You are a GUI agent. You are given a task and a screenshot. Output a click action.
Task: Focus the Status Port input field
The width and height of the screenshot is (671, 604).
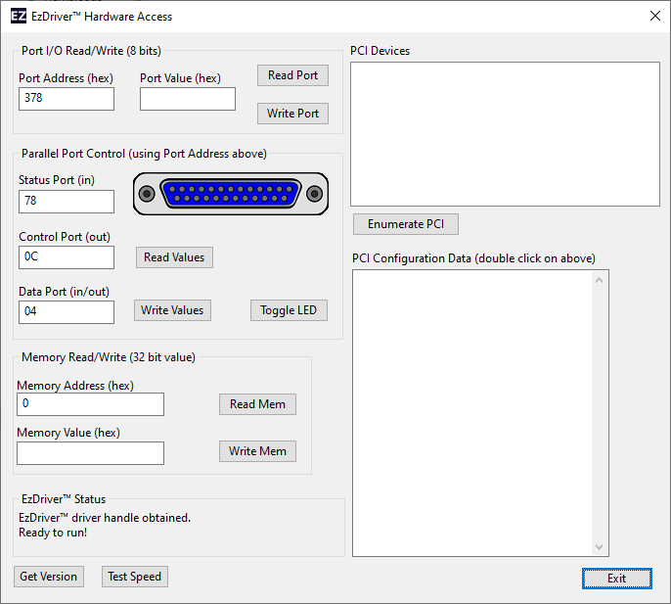pos(67,202)
